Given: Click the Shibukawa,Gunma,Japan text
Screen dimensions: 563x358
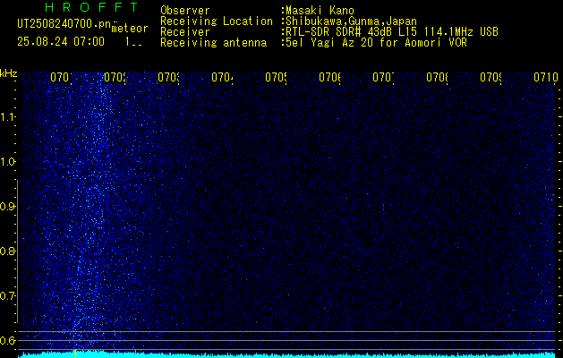Looking at the screenshot, I should point(351,21).
